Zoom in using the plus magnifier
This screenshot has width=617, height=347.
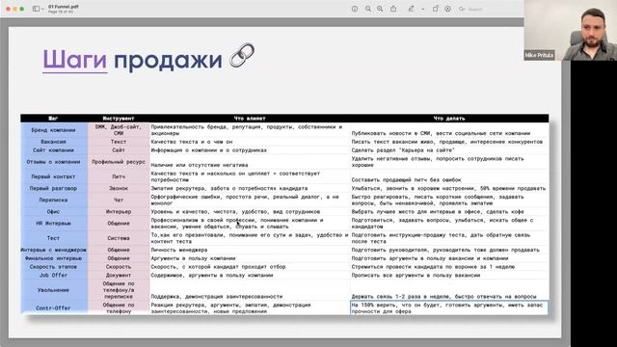[x=380, y=9]
